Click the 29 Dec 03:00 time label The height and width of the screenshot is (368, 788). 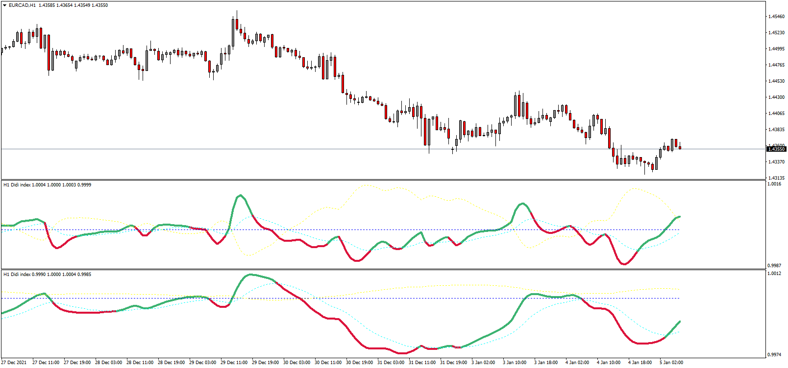point(202,363)
